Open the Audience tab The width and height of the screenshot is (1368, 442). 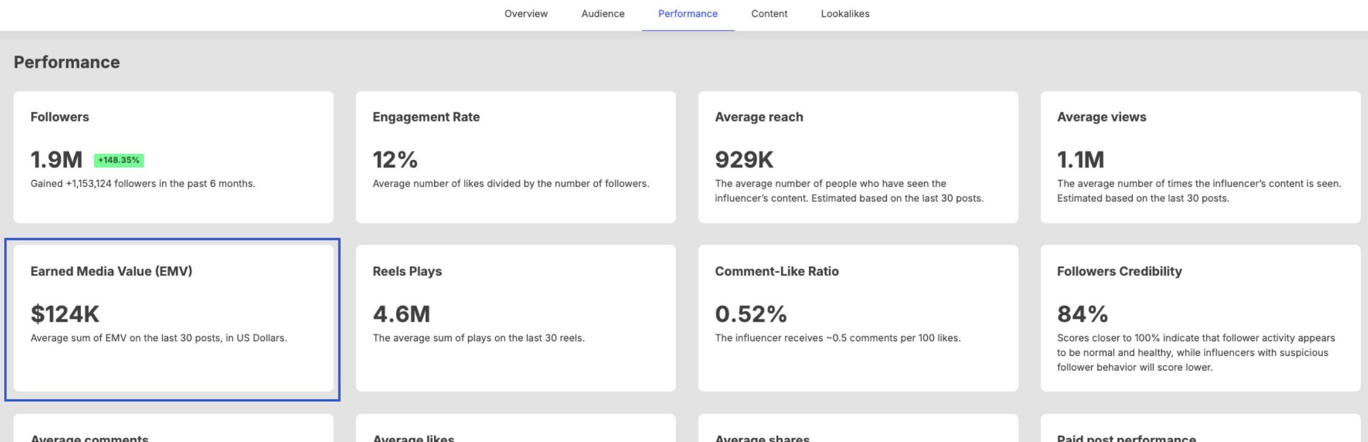click(x=603, y=14)
